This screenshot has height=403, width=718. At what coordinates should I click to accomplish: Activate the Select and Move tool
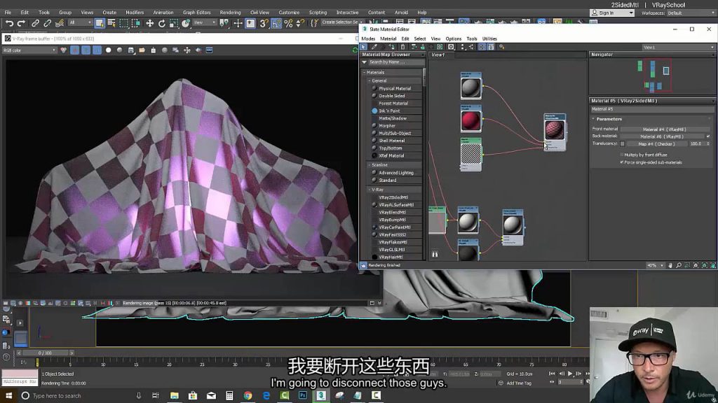(x=150, y=23)
